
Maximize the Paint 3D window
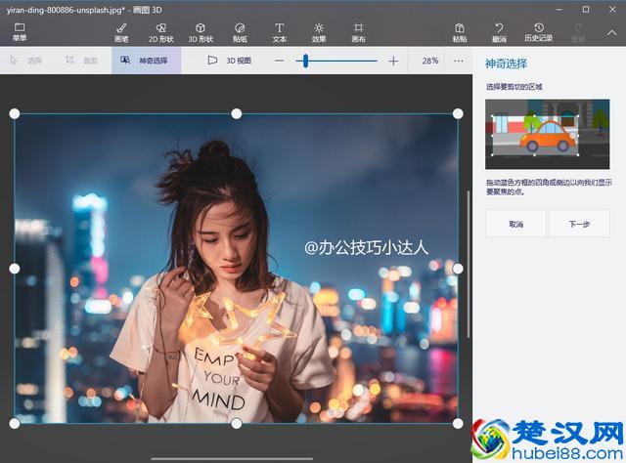tap(586, 9)
